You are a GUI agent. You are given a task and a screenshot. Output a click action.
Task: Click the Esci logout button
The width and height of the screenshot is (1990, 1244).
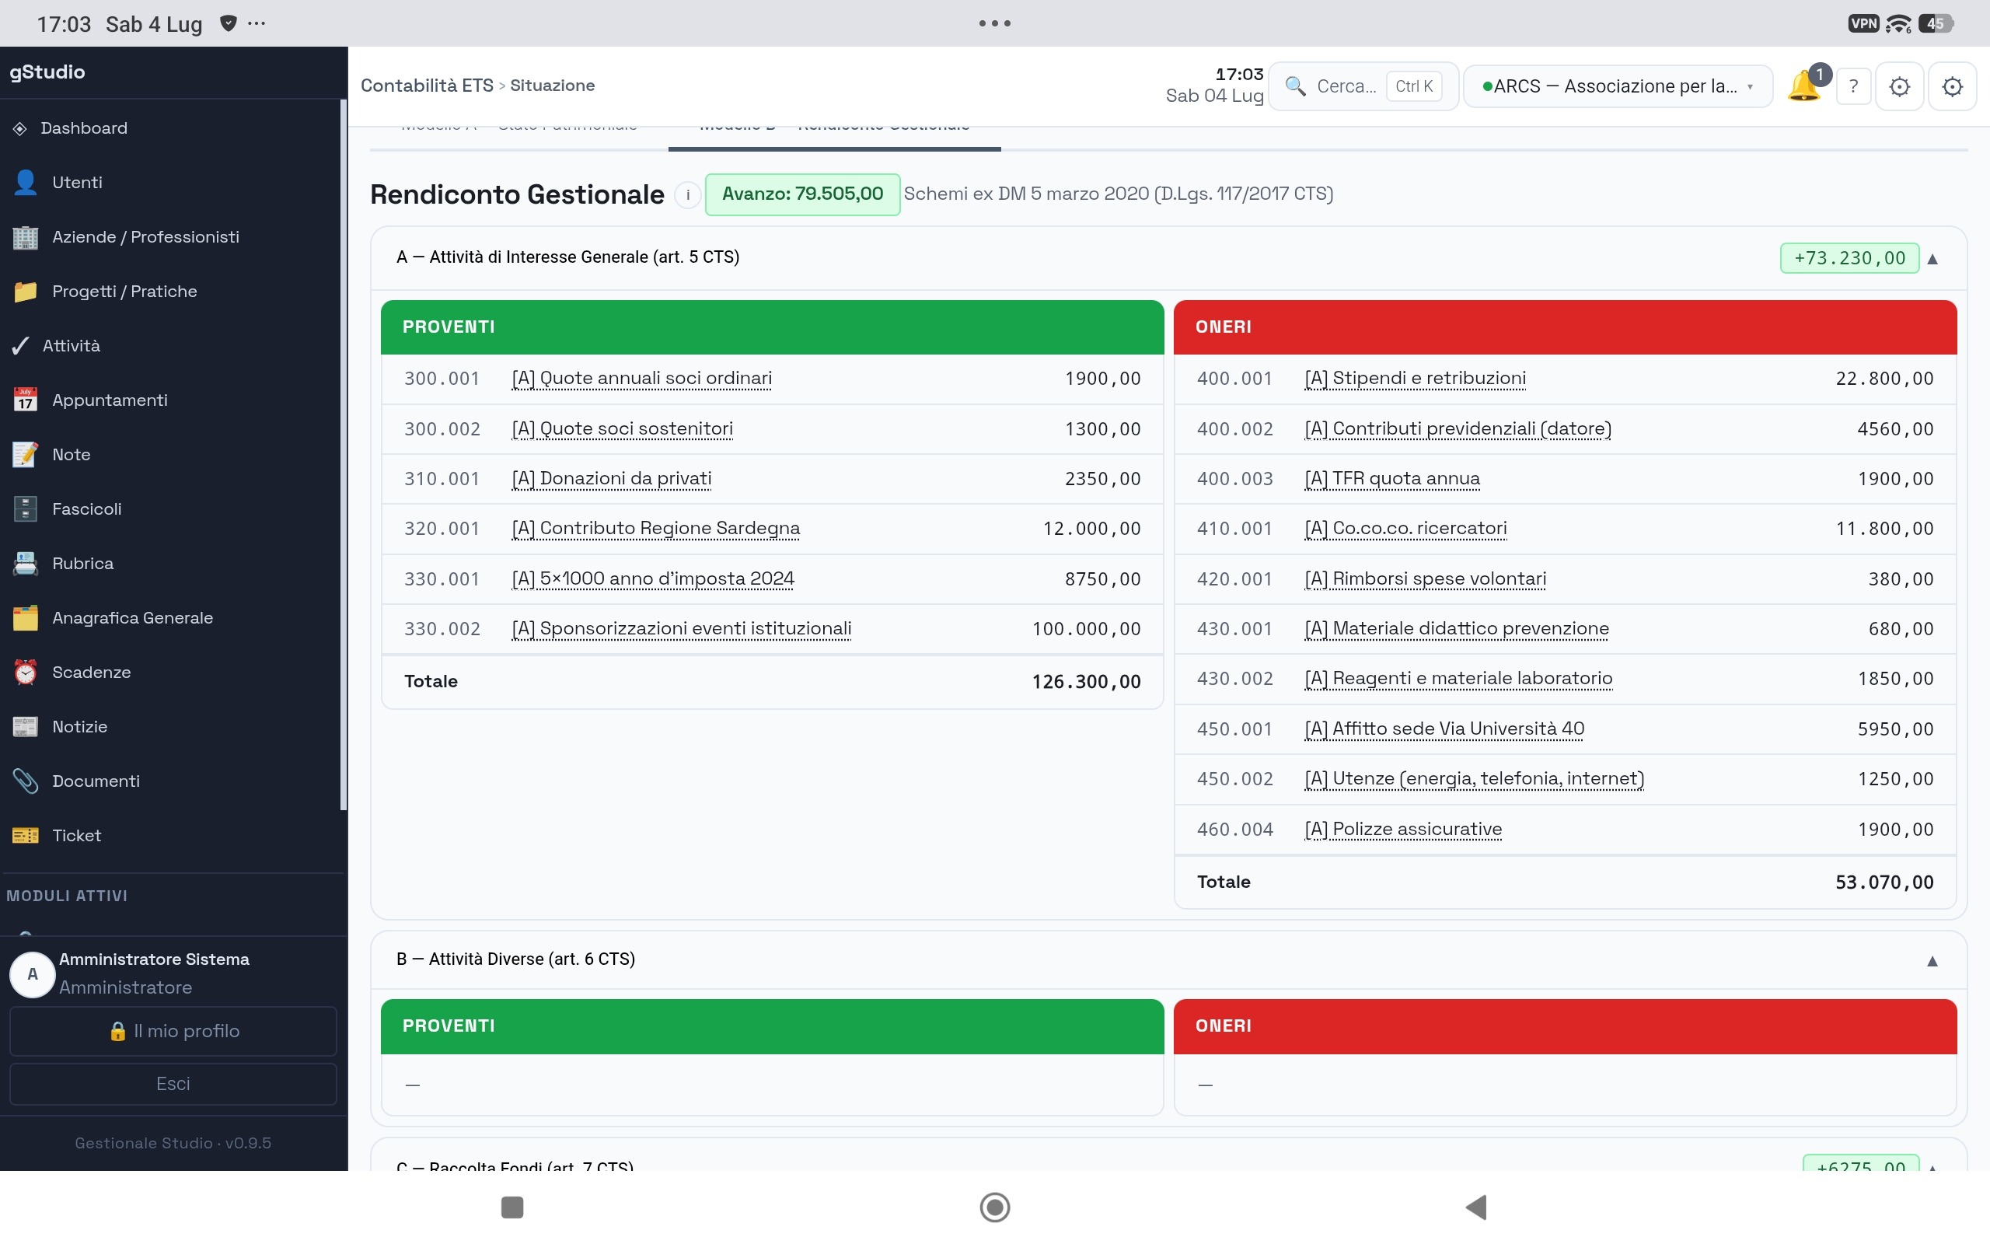(x=173, y=1084)
